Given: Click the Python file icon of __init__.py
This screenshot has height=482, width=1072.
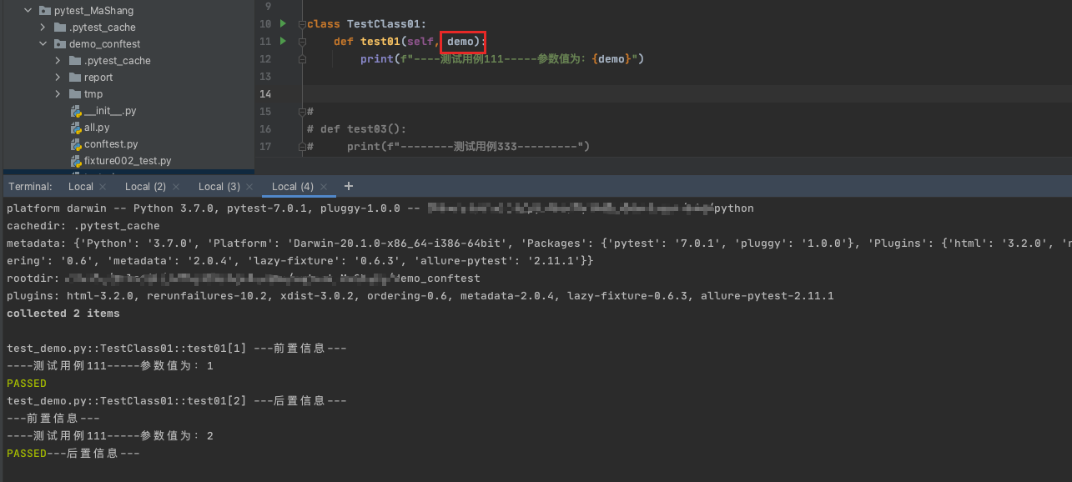Looking at the screenshot, I should tap(75, 111).
